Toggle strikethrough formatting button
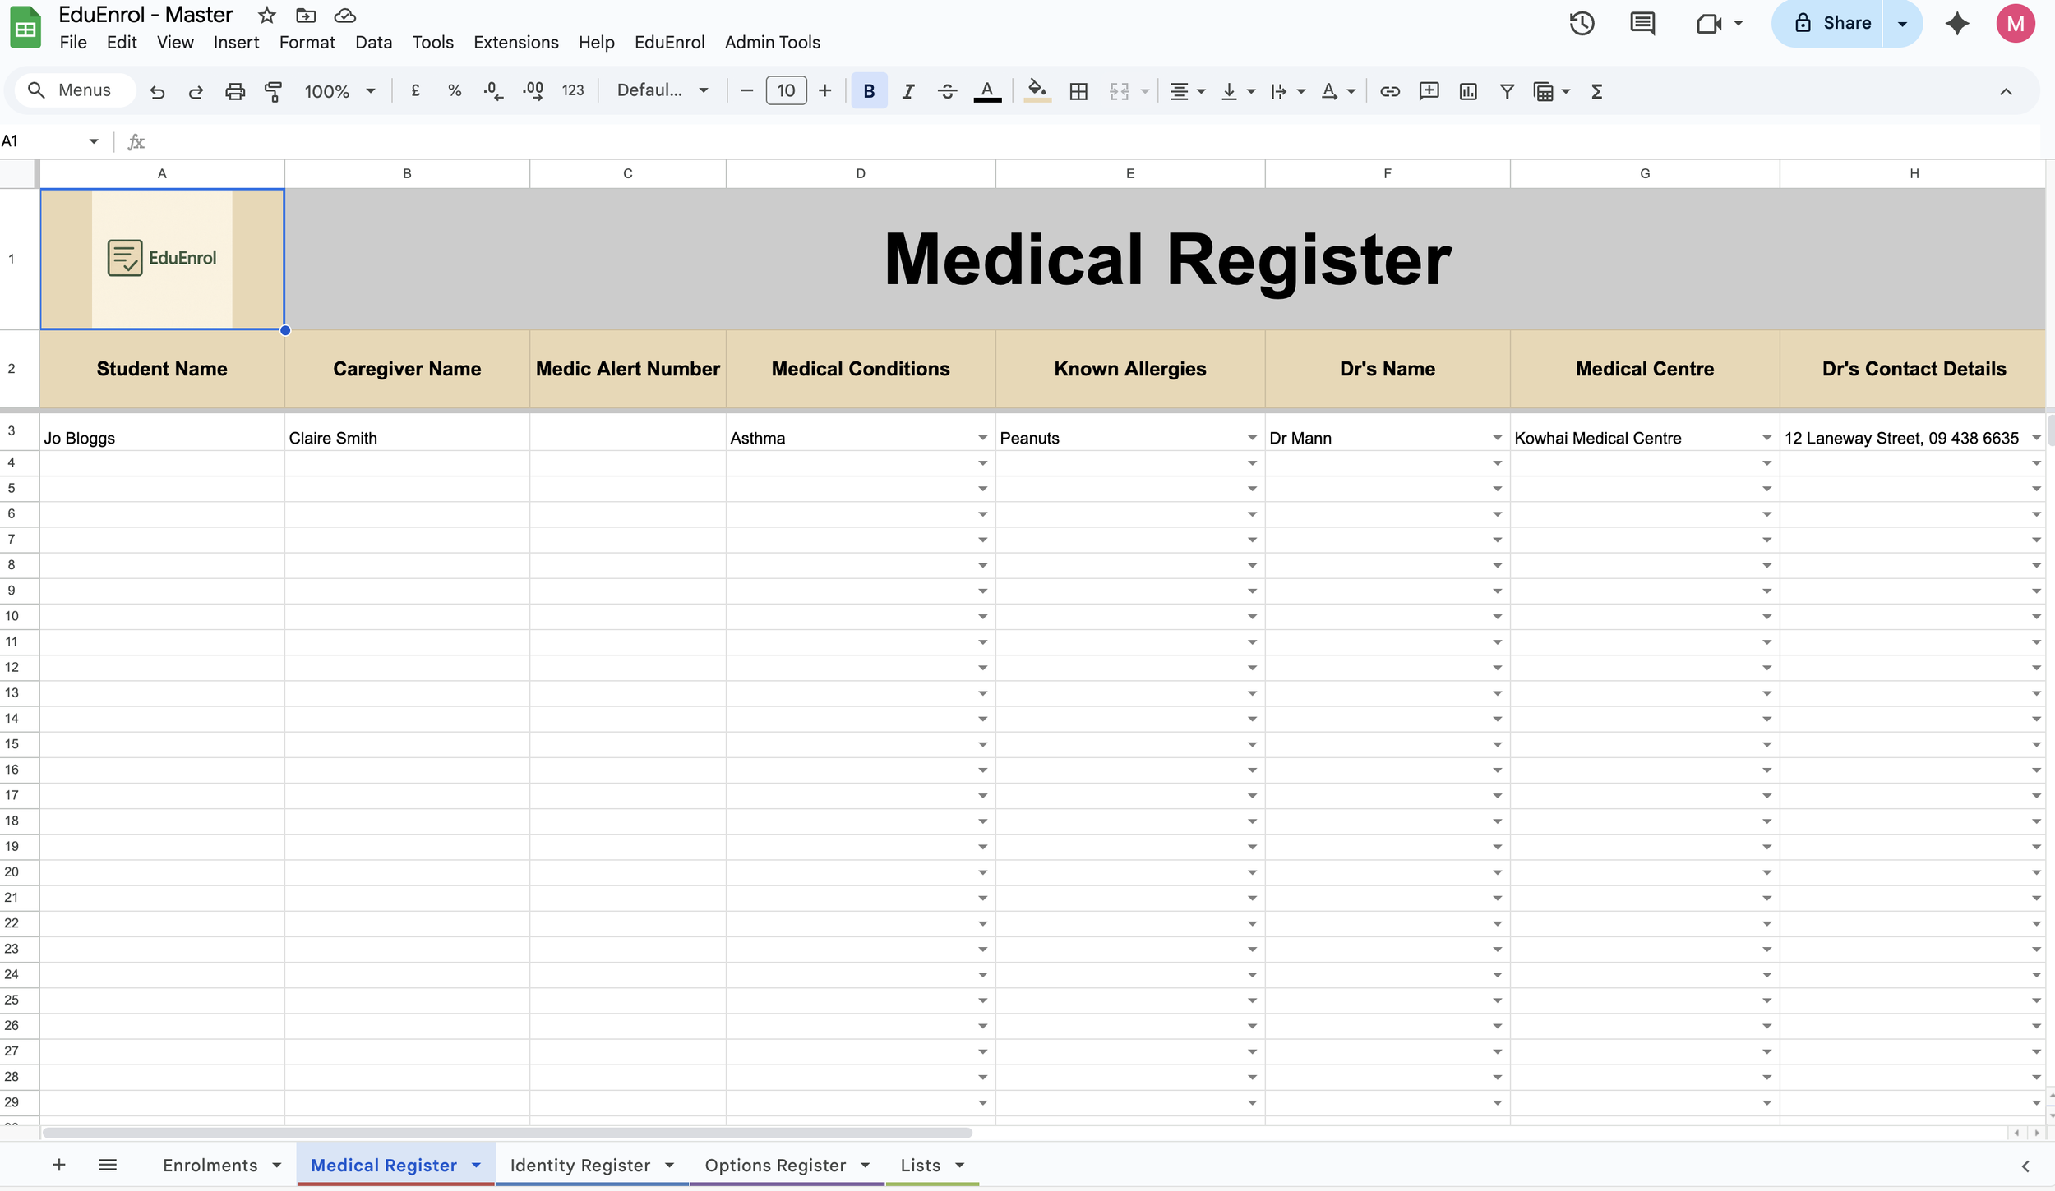The height and width of the screenshot is (1191, 2055). click(947, 91)
